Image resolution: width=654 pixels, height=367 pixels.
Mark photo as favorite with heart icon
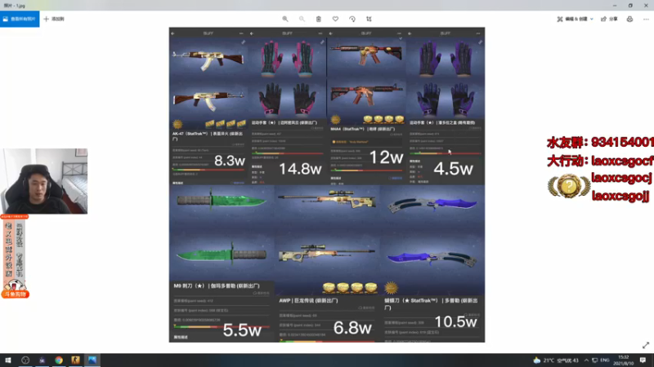pos(335,19)
